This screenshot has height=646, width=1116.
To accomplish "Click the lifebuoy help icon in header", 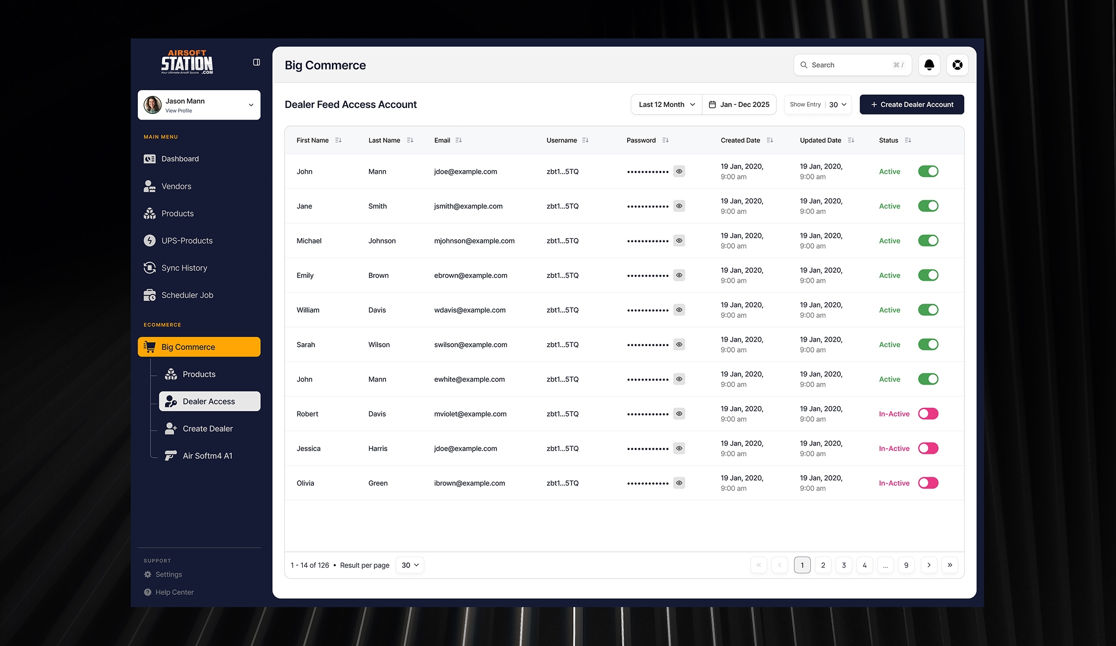I will 957,65.
